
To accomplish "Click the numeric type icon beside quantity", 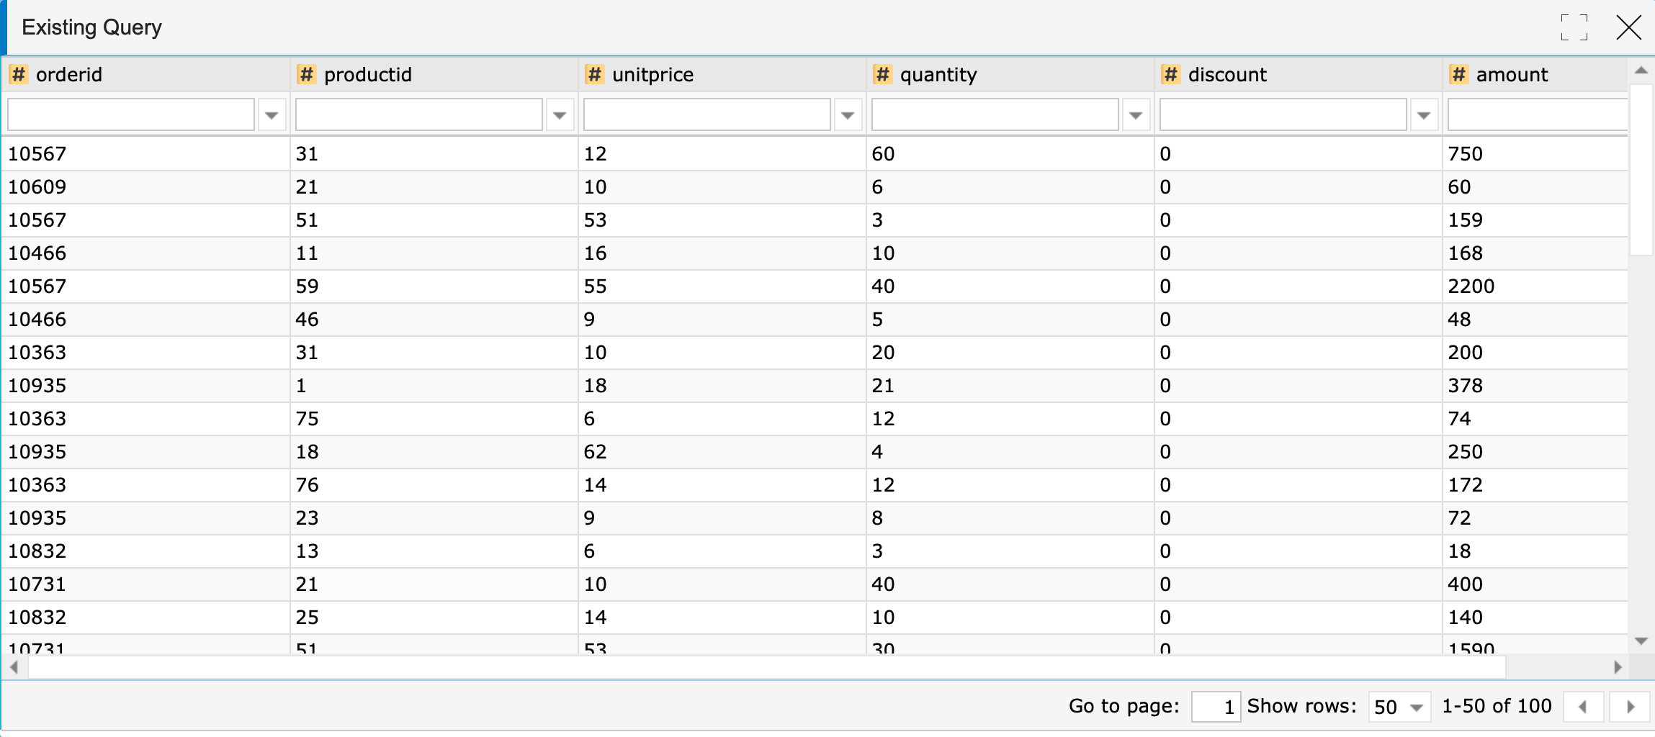I will pos(883,74).
